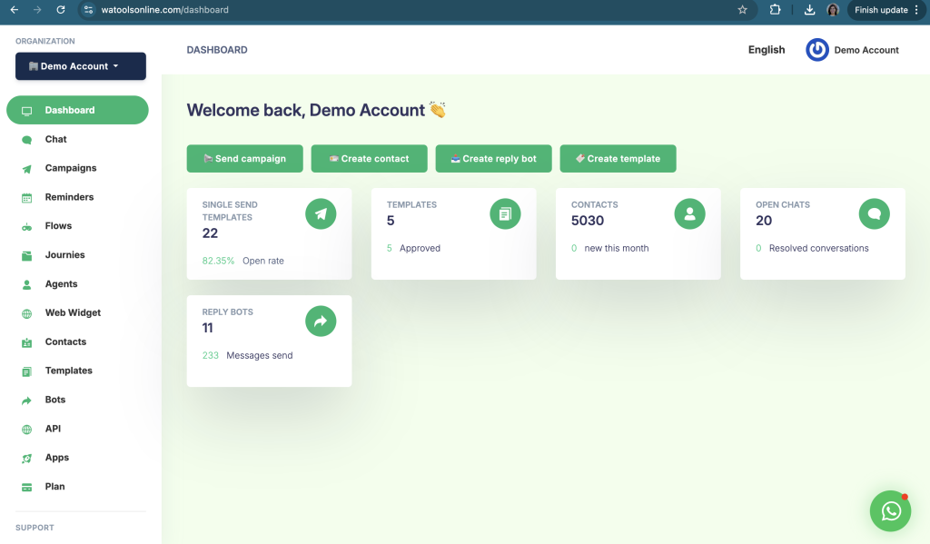Go to Campaigns in the sidebar
This screenshot has width=930, height=544.
(71, 168)
